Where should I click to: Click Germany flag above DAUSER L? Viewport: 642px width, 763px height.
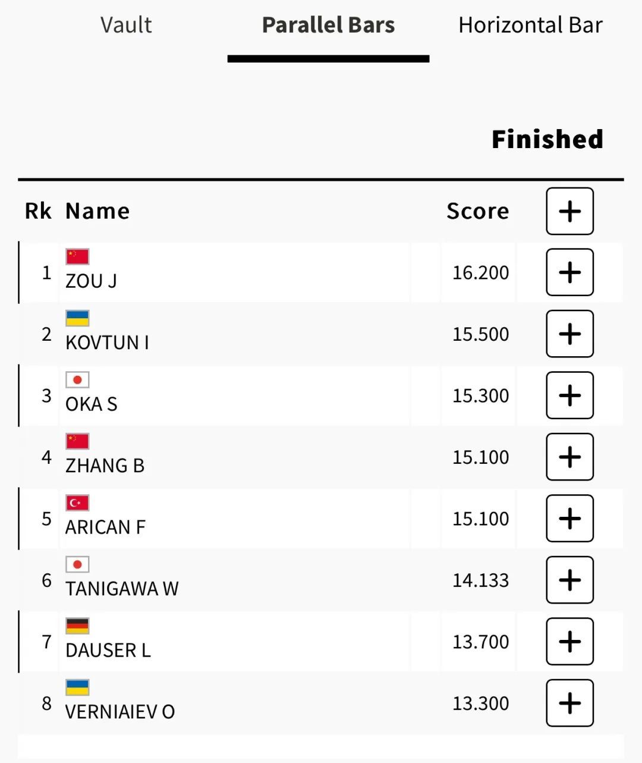point(77,626)
